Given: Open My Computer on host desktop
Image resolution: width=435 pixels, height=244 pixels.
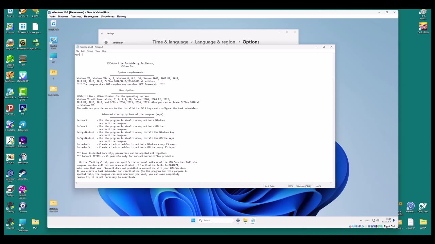Looking at the screenshot, I should tap(23, 225).
